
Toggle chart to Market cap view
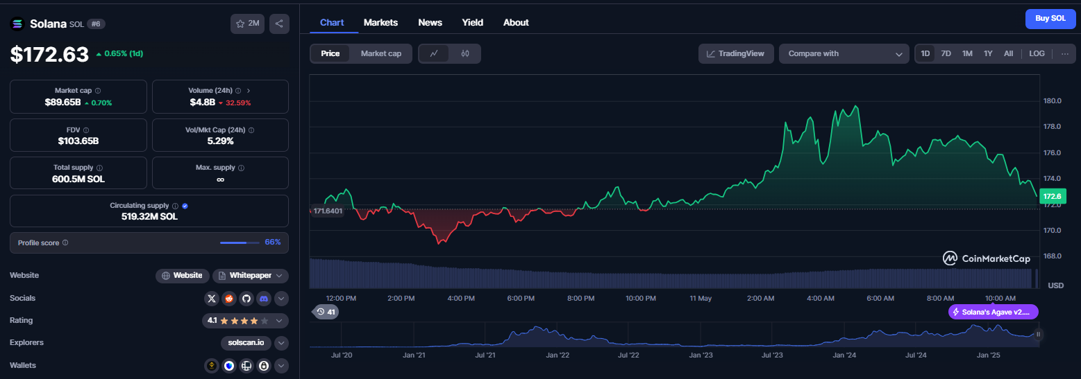click(x=381, y=53)
